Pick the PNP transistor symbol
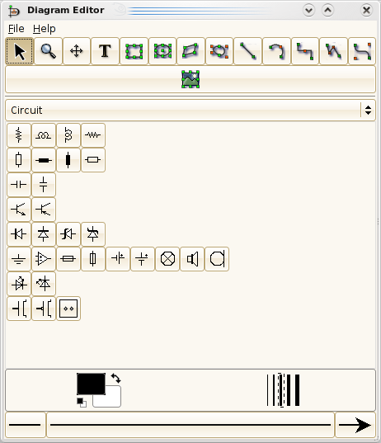 point(44,210)
